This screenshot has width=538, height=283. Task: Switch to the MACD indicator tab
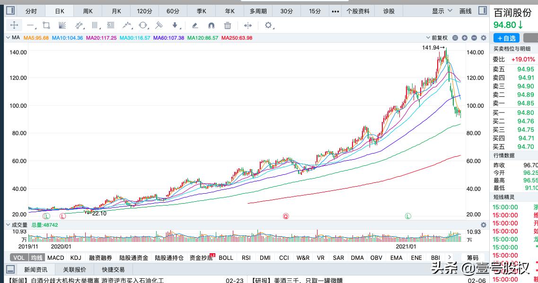tap(55, 257)
